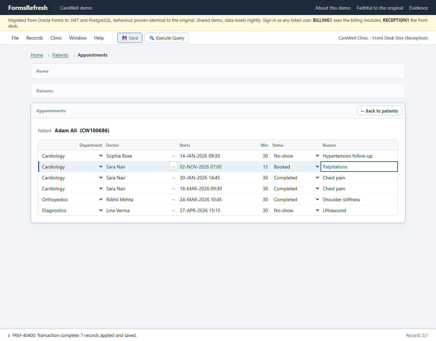Click the Starts column header

tap(185, 145)
